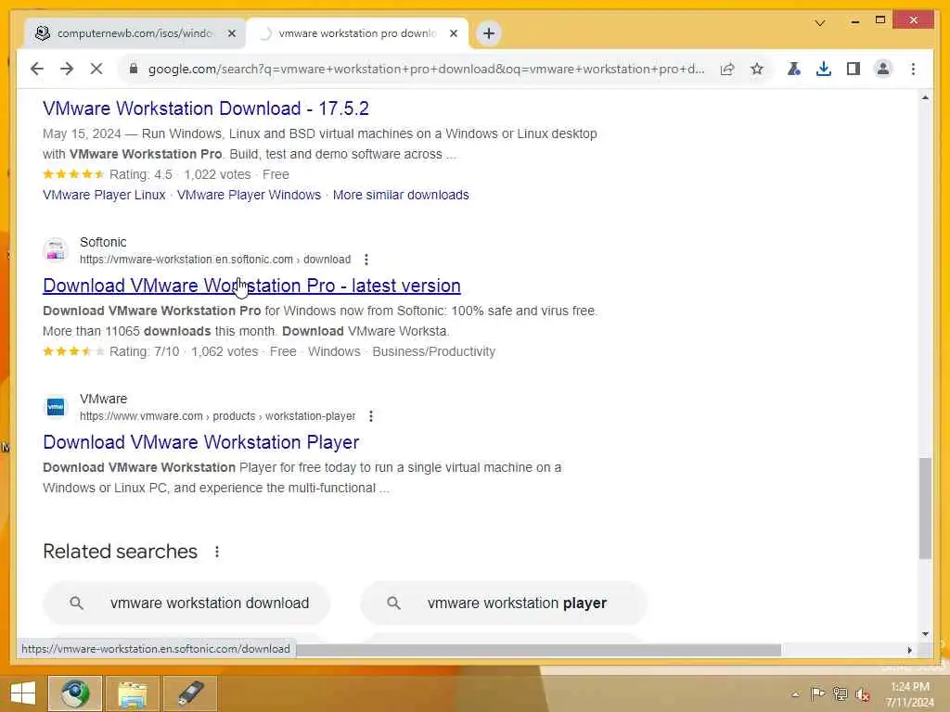Open Related searches options menu
The height and width of the screenshot is (712, 950).
tap(217, 552)
